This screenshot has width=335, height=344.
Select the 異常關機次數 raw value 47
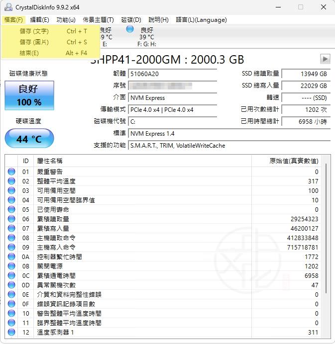coord(315,285)
